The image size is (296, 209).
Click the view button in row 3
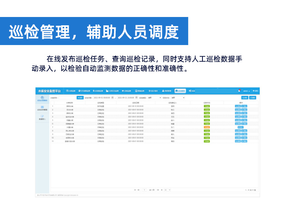point(238,113)
